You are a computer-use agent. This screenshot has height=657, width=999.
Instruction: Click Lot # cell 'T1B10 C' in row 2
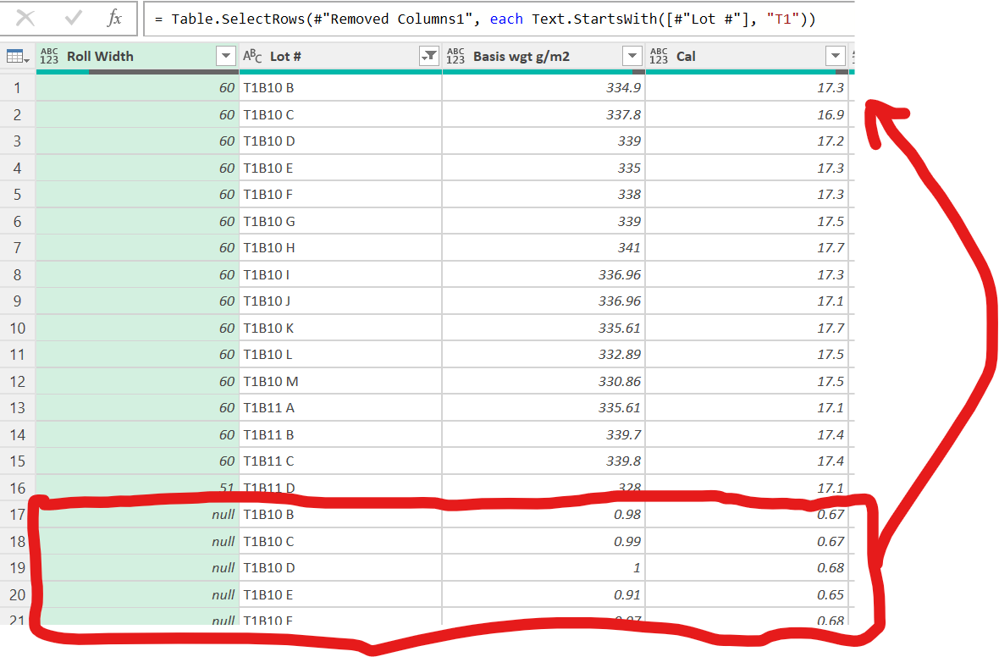coord(340,114)
